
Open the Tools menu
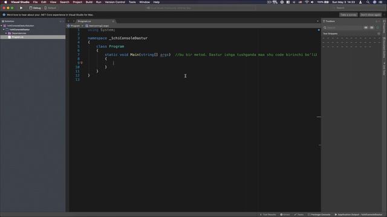coord(132,2)
